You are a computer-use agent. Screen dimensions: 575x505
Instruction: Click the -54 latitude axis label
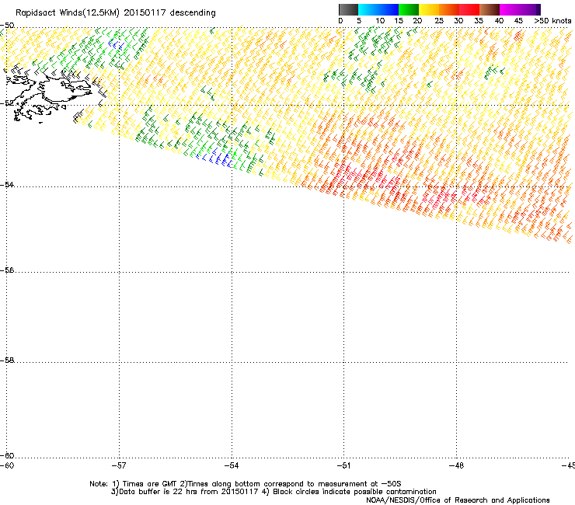[x=7, y=184]
